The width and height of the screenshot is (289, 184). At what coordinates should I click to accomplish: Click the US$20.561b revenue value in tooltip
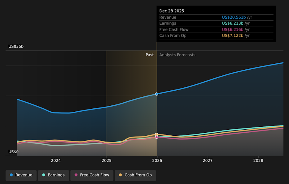coord(233,17)
